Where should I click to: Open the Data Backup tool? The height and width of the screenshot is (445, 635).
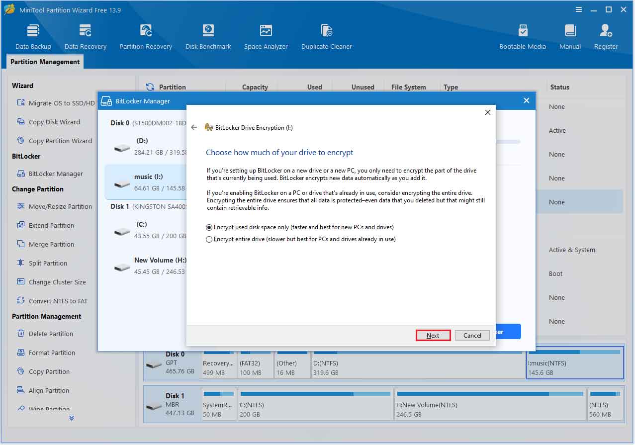point(33,37)
